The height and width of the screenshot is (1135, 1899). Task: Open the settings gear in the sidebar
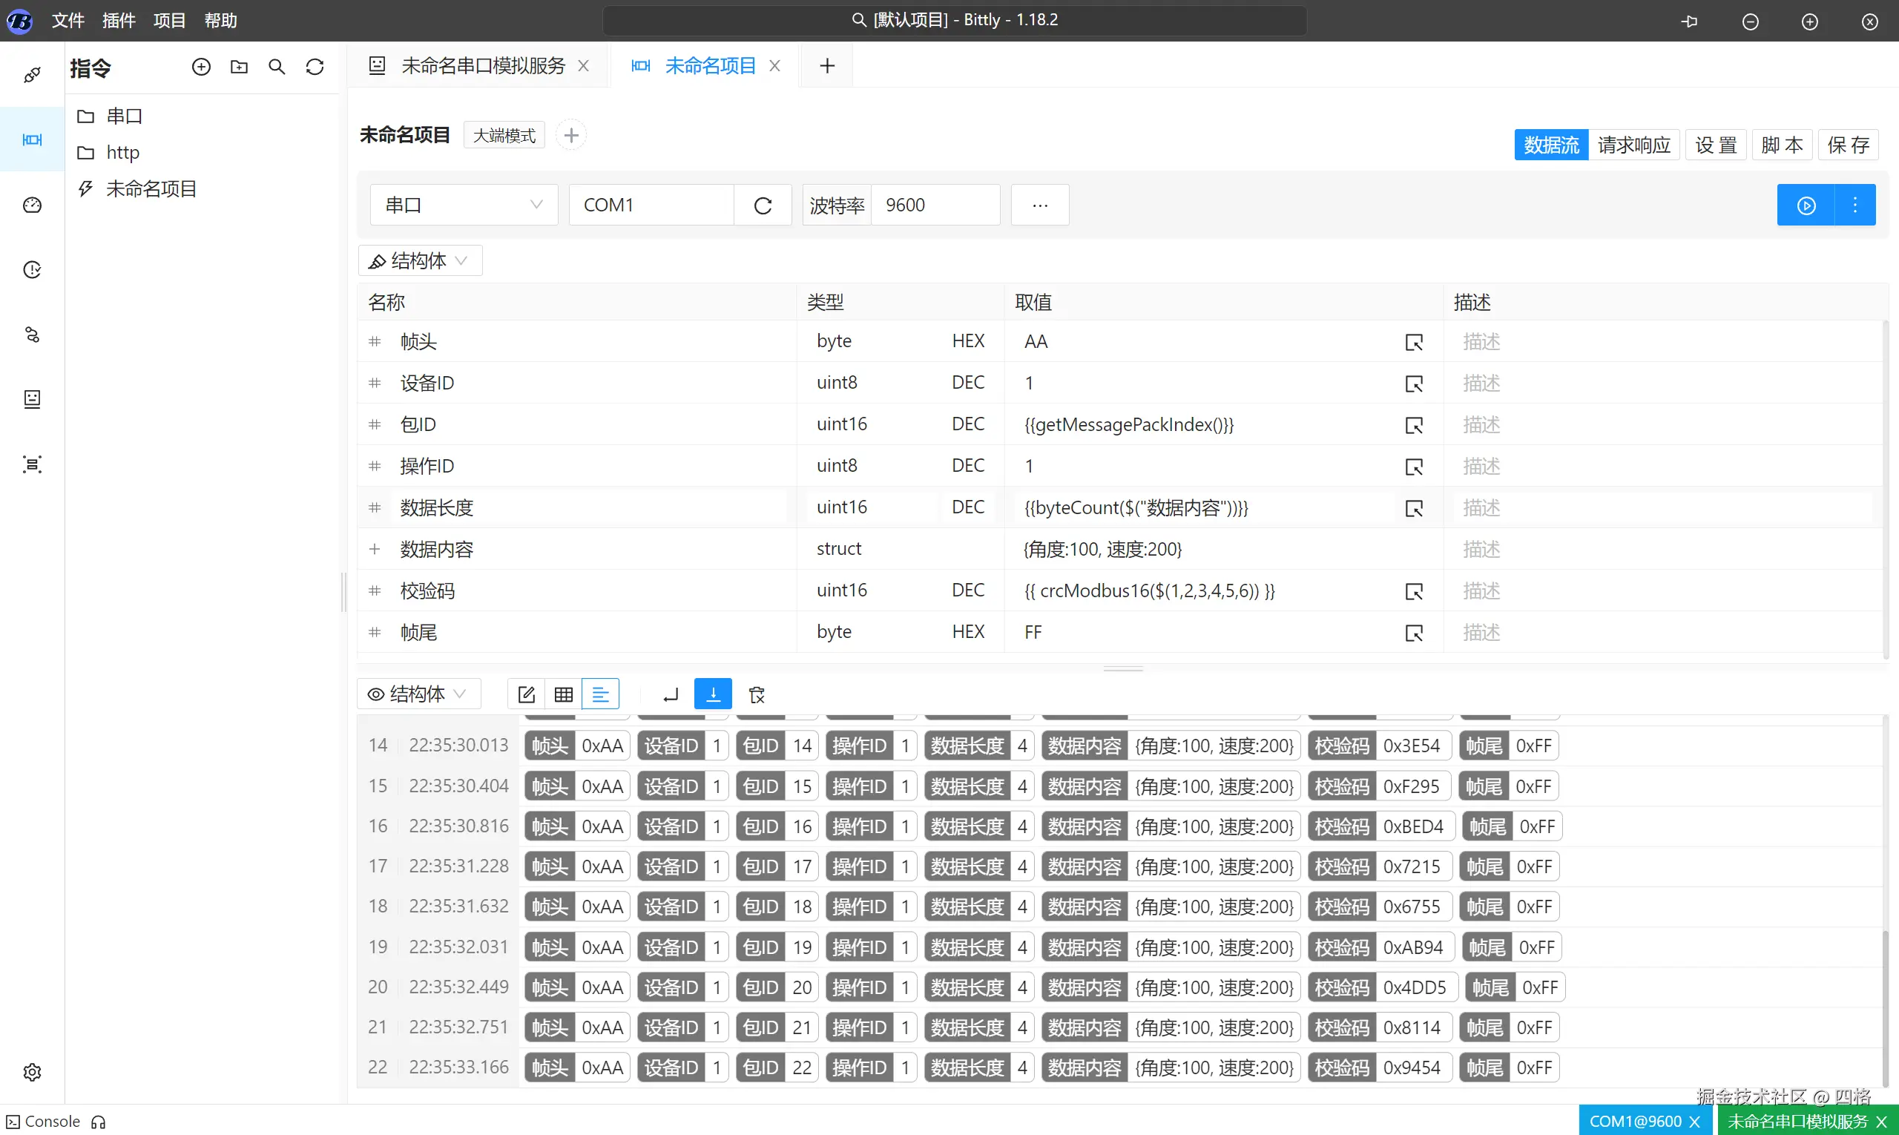pos(32,1071)
